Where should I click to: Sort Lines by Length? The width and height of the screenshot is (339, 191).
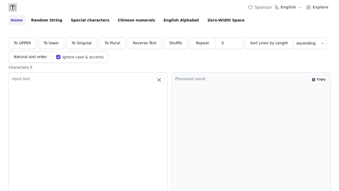269,43
